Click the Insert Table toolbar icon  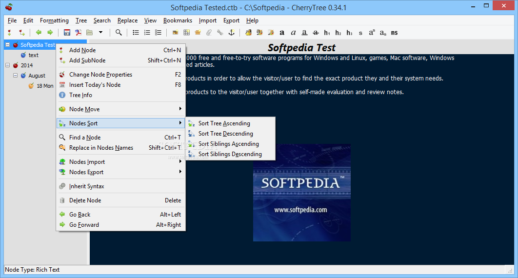click(187, 32)
